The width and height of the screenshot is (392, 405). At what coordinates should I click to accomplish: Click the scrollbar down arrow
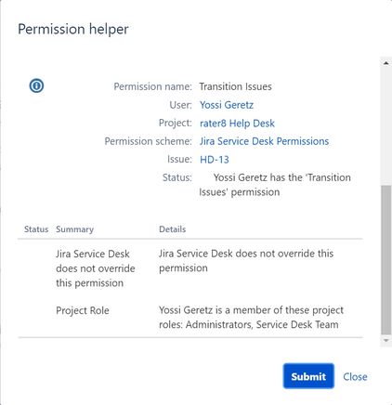click(x=385, y=341)
